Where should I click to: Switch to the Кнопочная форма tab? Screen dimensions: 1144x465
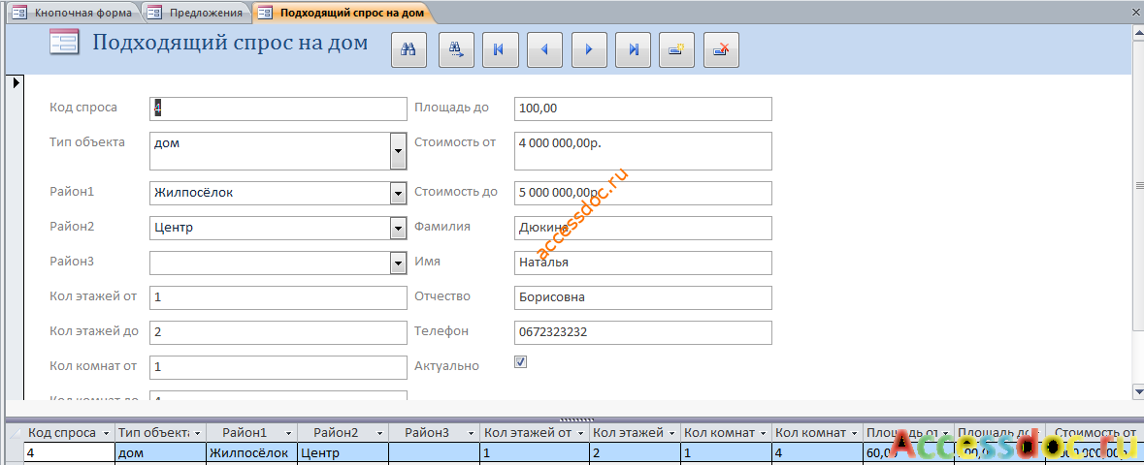coord(73,13)
